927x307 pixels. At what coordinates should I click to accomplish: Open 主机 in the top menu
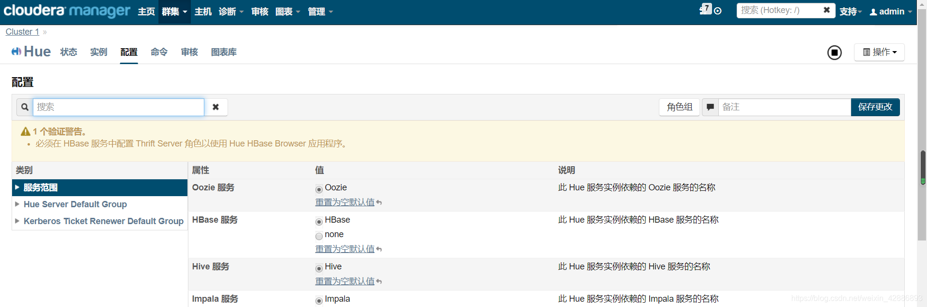click(x=203, y=12)
